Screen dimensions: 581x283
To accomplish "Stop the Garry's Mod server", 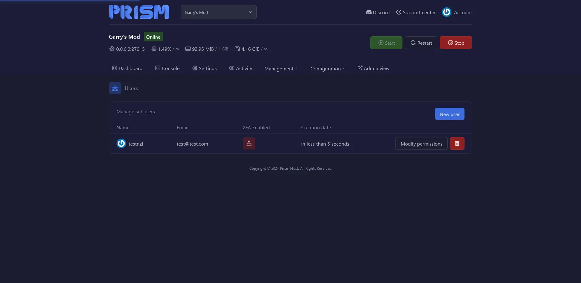I will coord(455,43).
